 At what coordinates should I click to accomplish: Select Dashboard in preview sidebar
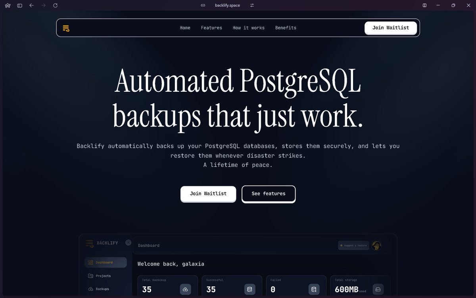tap(106, 262)
